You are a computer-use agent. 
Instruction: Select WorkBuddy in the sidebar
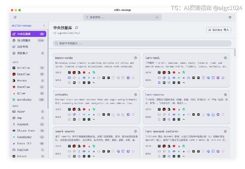click(28, 100)
